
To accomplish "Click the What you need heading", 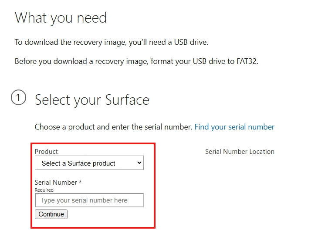I will (x=61, y=18).
